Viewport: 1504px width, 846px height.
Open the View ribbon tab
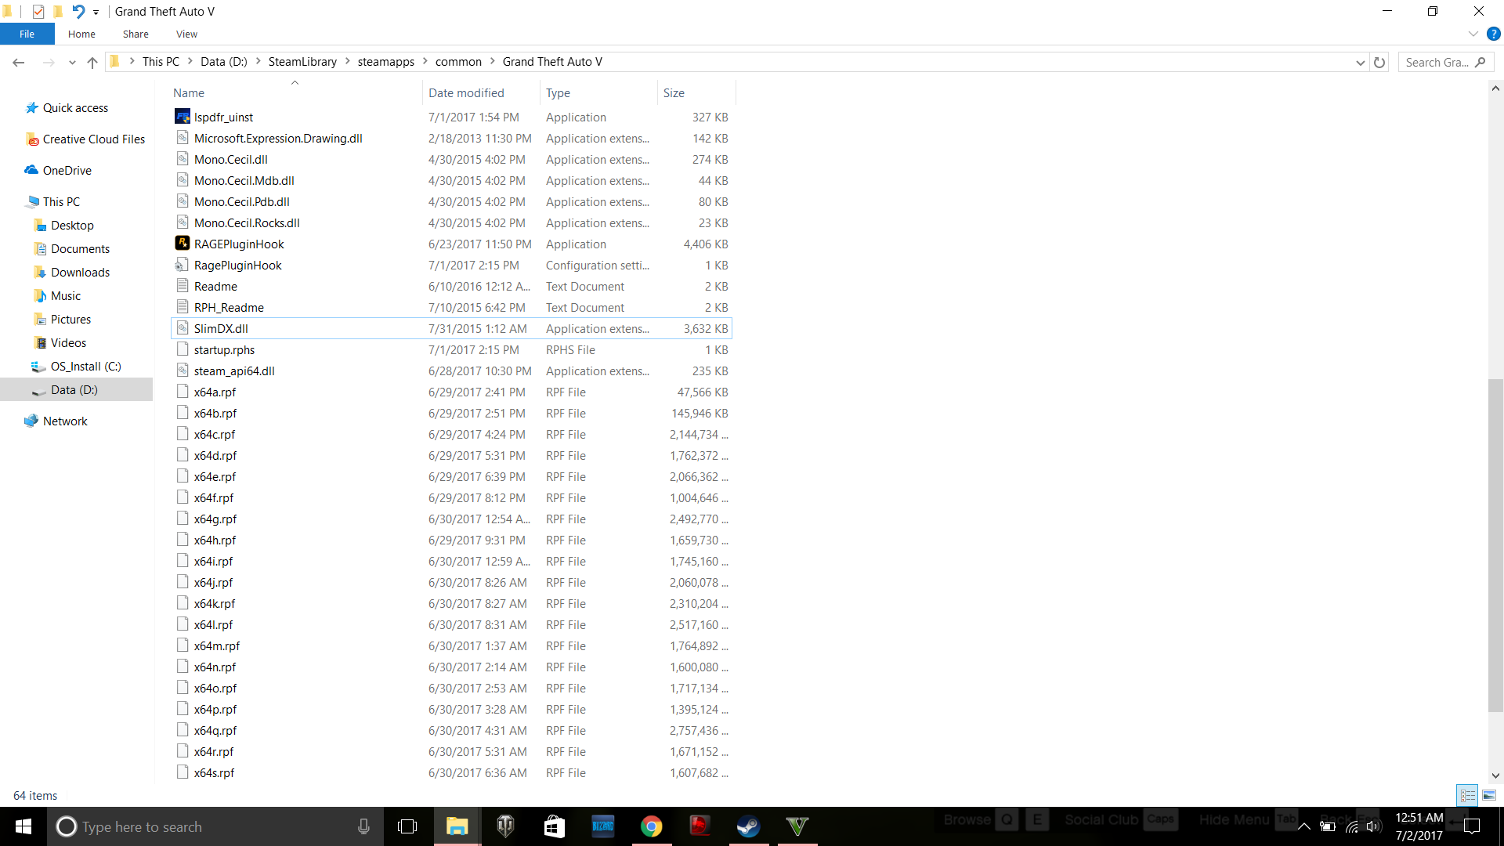[186, 34]
